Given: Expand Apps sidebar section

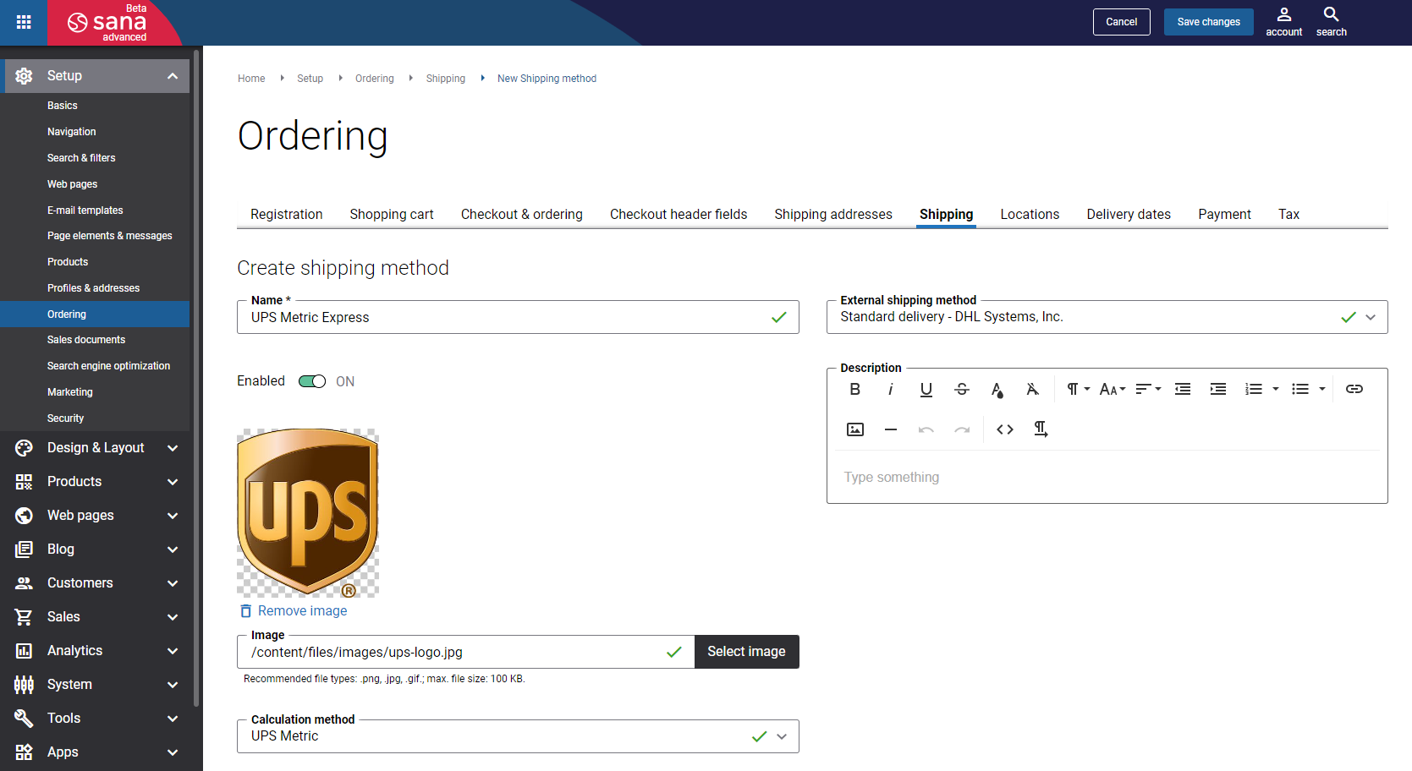Looking at the screenshot, I should tap(173, 752).
